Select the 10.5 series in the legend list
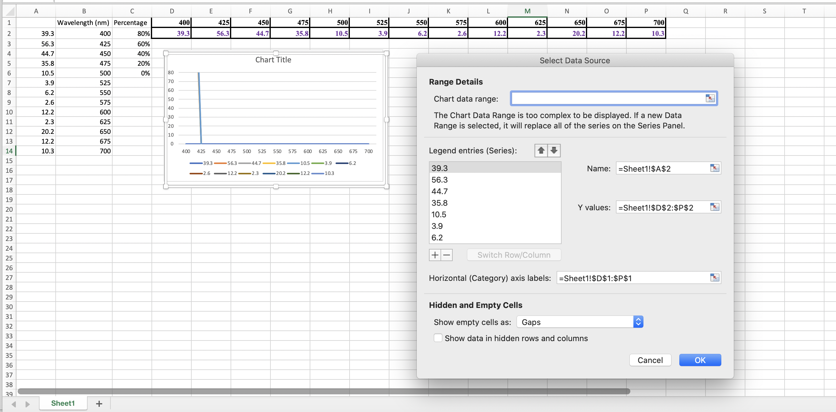This screenshot has width=836, height=412. pyautogui.click(x=495, y=215)
